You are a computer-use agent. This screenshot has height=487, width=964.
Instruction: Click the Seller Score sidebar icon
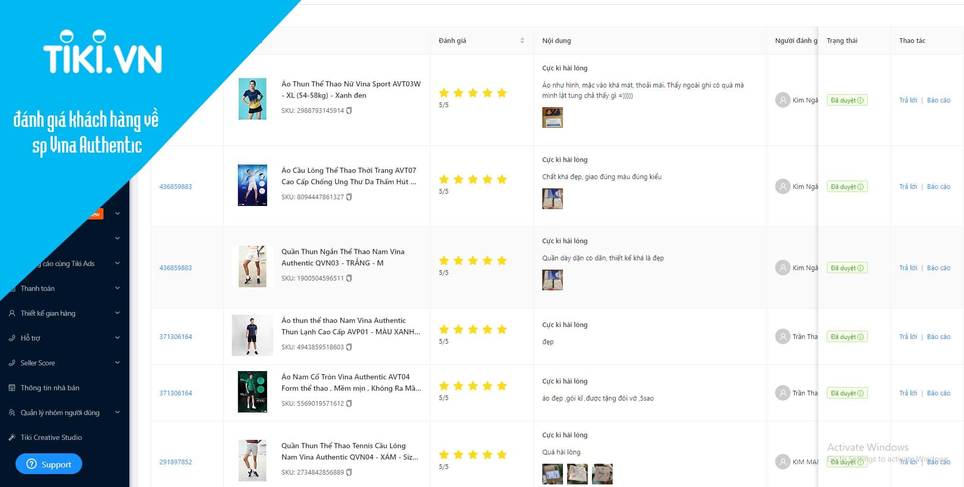12,363
